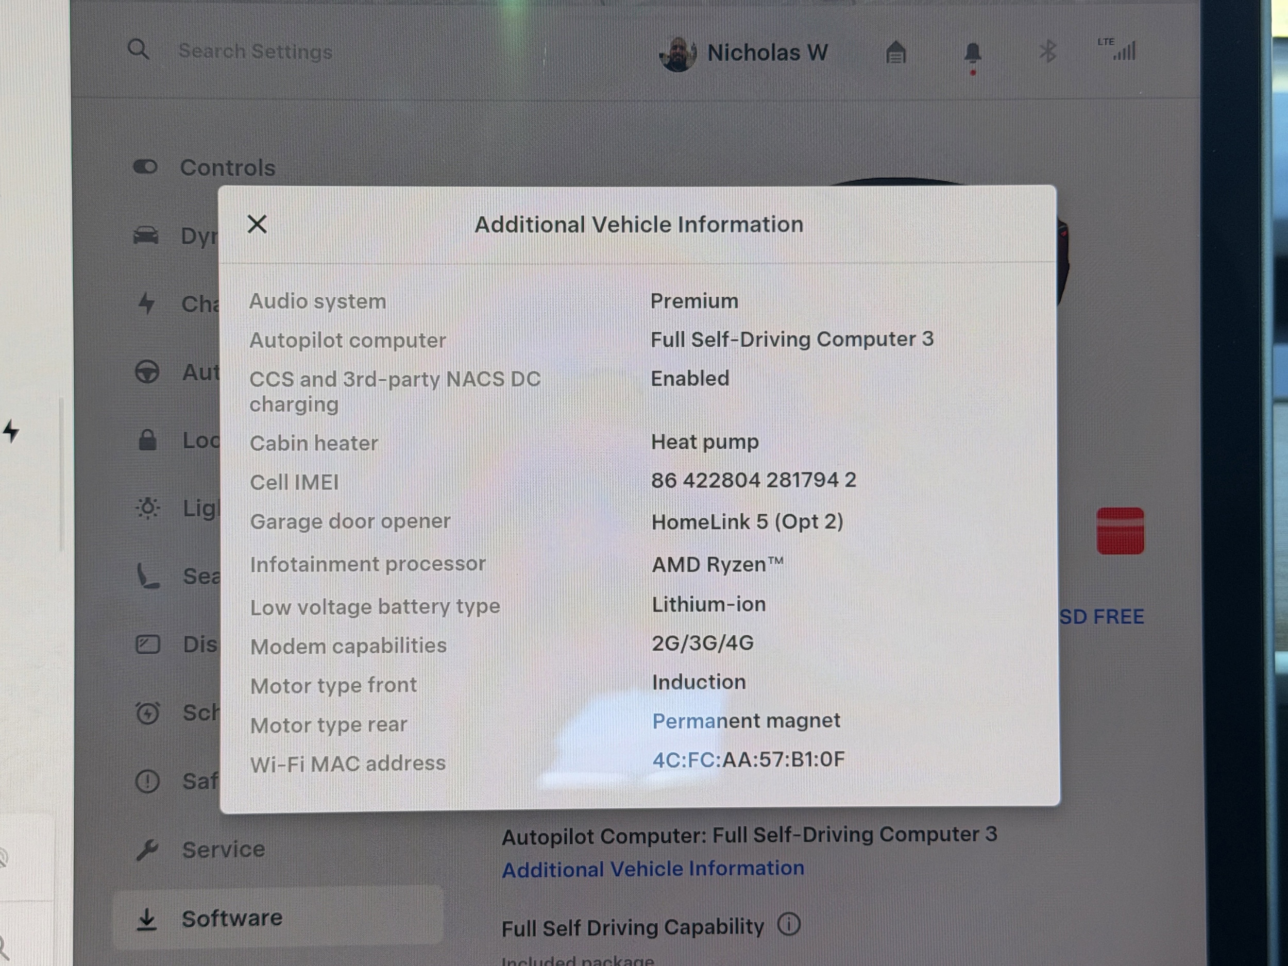Tap the Wi-Fi MAC address value
Screen dimensions: 1288x966
point(748,759)
